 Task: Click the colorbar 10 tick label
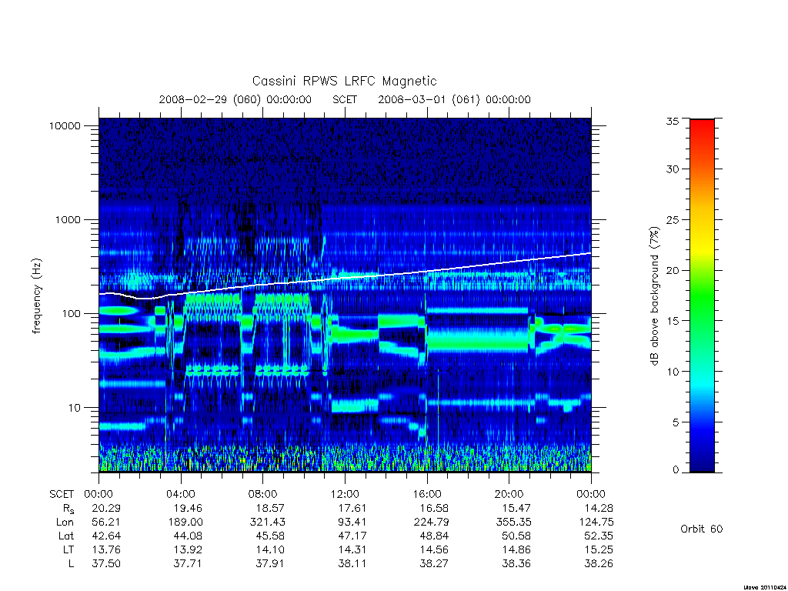(672, 372)
